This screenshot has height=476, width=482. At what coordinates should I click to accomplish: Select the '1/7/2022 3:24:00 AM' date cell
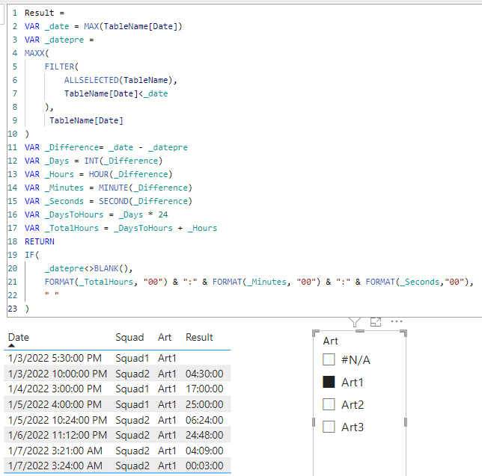point(55,466)
